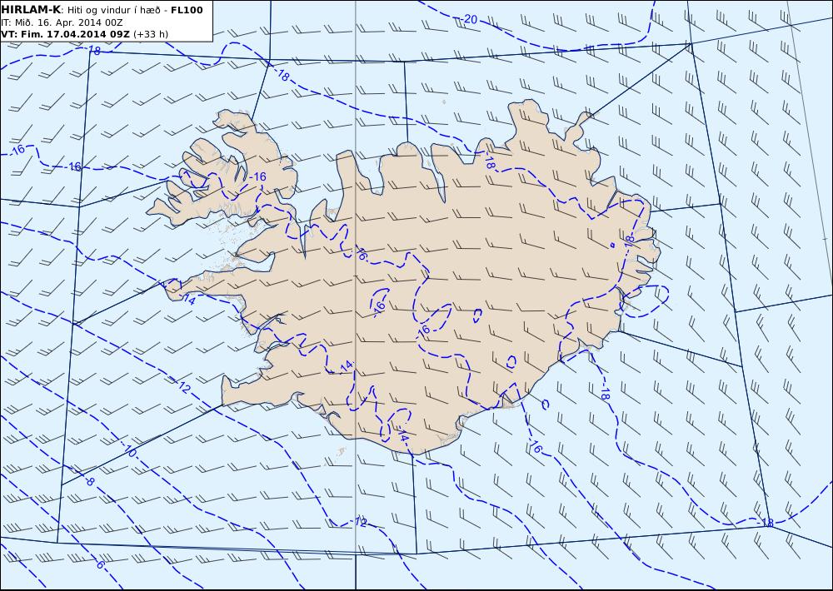Click the -20 isotherm contour label
The width and height of the screenshot is (833, 591).
[468, 20]
